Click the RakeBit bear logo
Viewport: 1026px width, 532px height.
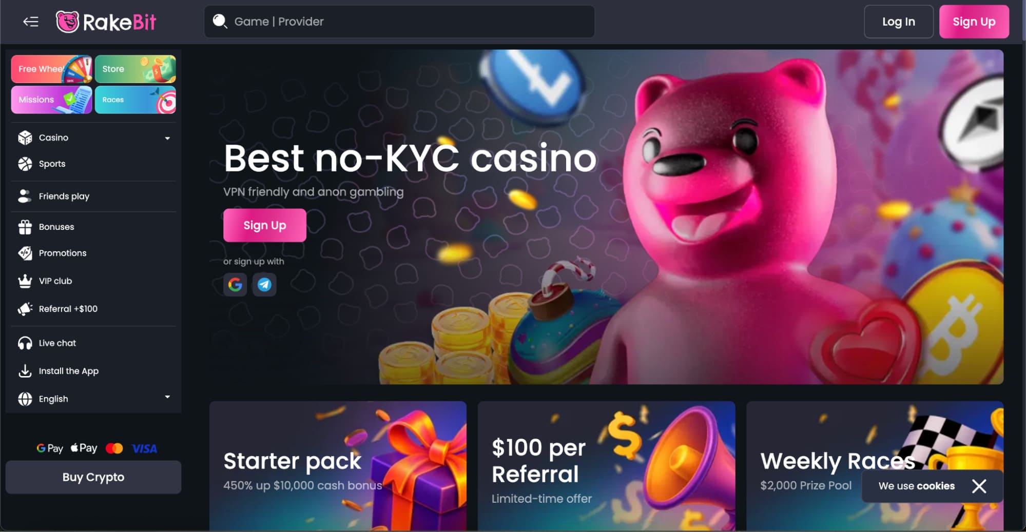pyautogui.click(x=67, y=22)
